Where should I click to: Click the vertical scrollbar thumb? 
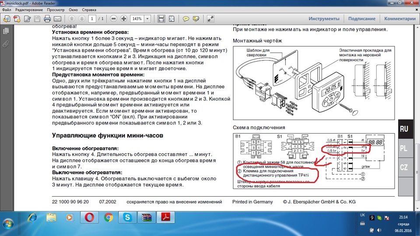point(417,172)
